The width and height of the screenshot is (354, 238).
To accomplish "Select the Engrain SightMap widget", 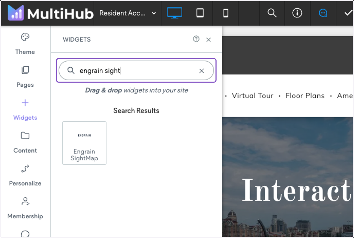I will pos(84,143).
